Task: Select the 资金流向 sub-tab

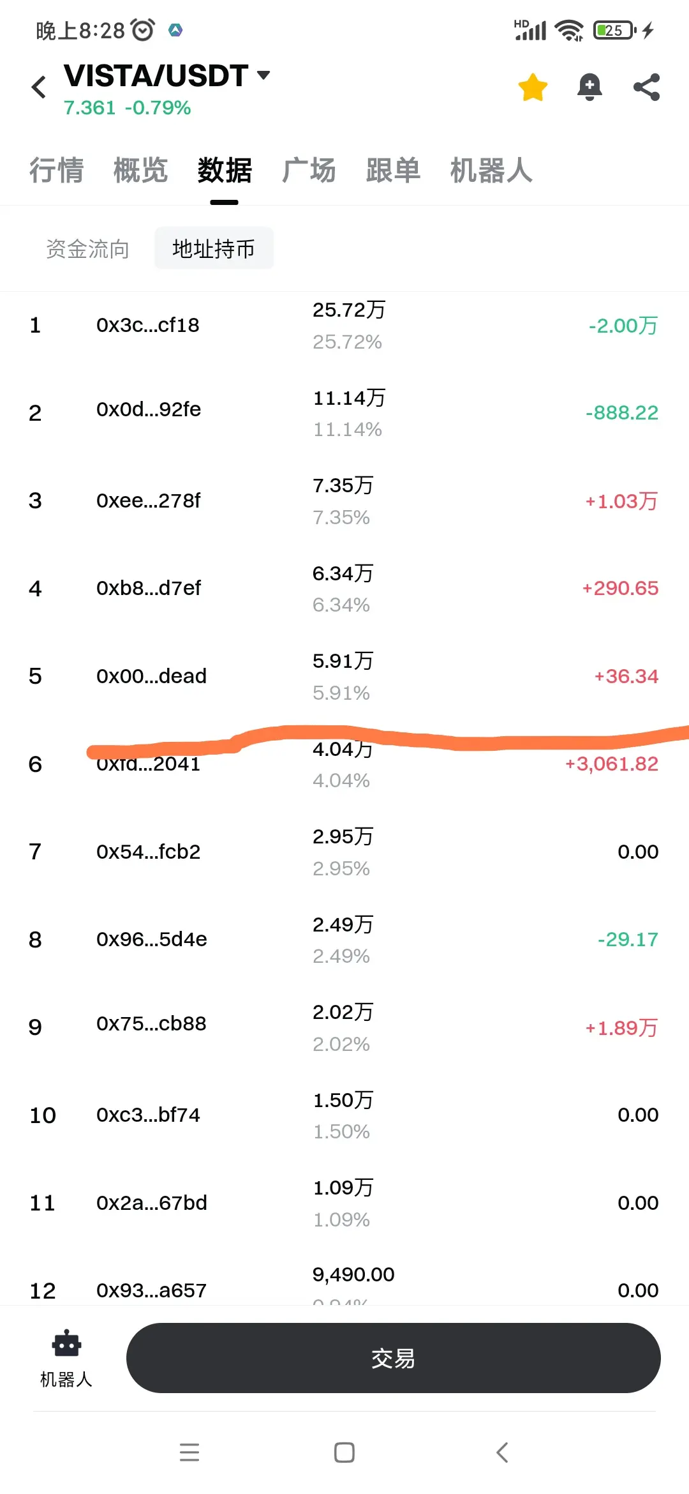Action: pyautogui.click(x=88, y=248)
